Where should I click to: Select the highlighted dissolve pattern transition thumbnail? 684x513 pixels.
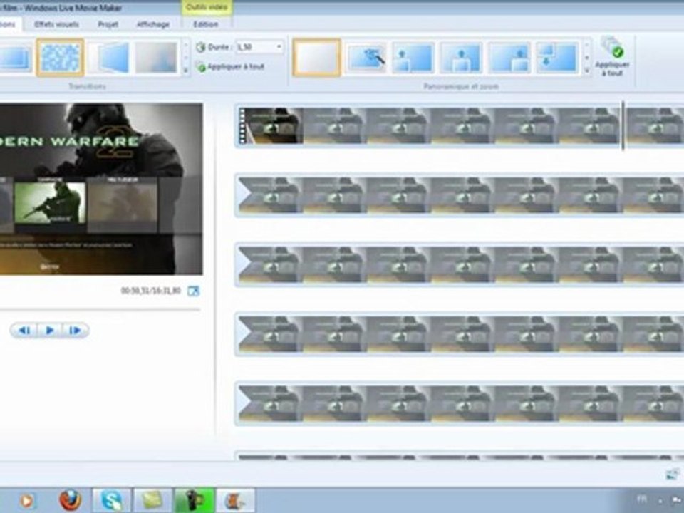60,57
